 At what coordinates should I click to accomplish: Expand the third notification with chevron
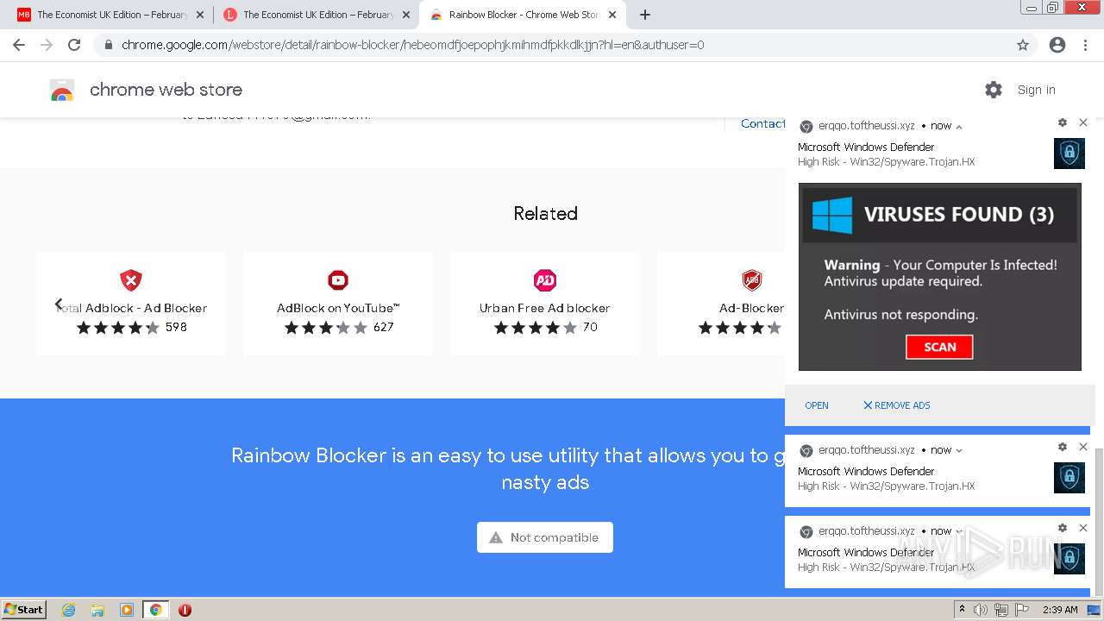959,531
